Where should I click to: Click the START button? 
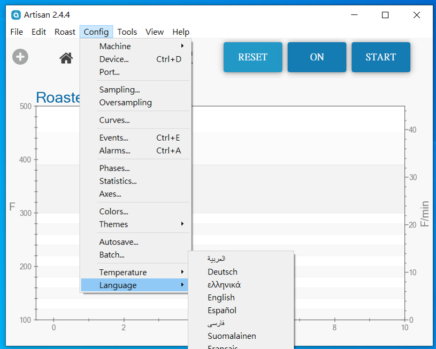coord(381,57)
